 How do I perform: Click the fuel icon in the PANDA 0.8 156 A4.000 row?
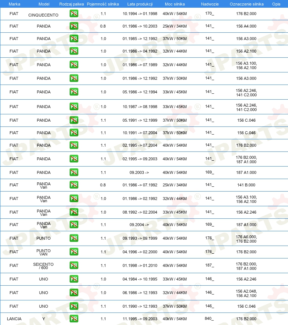coord(74,26)
